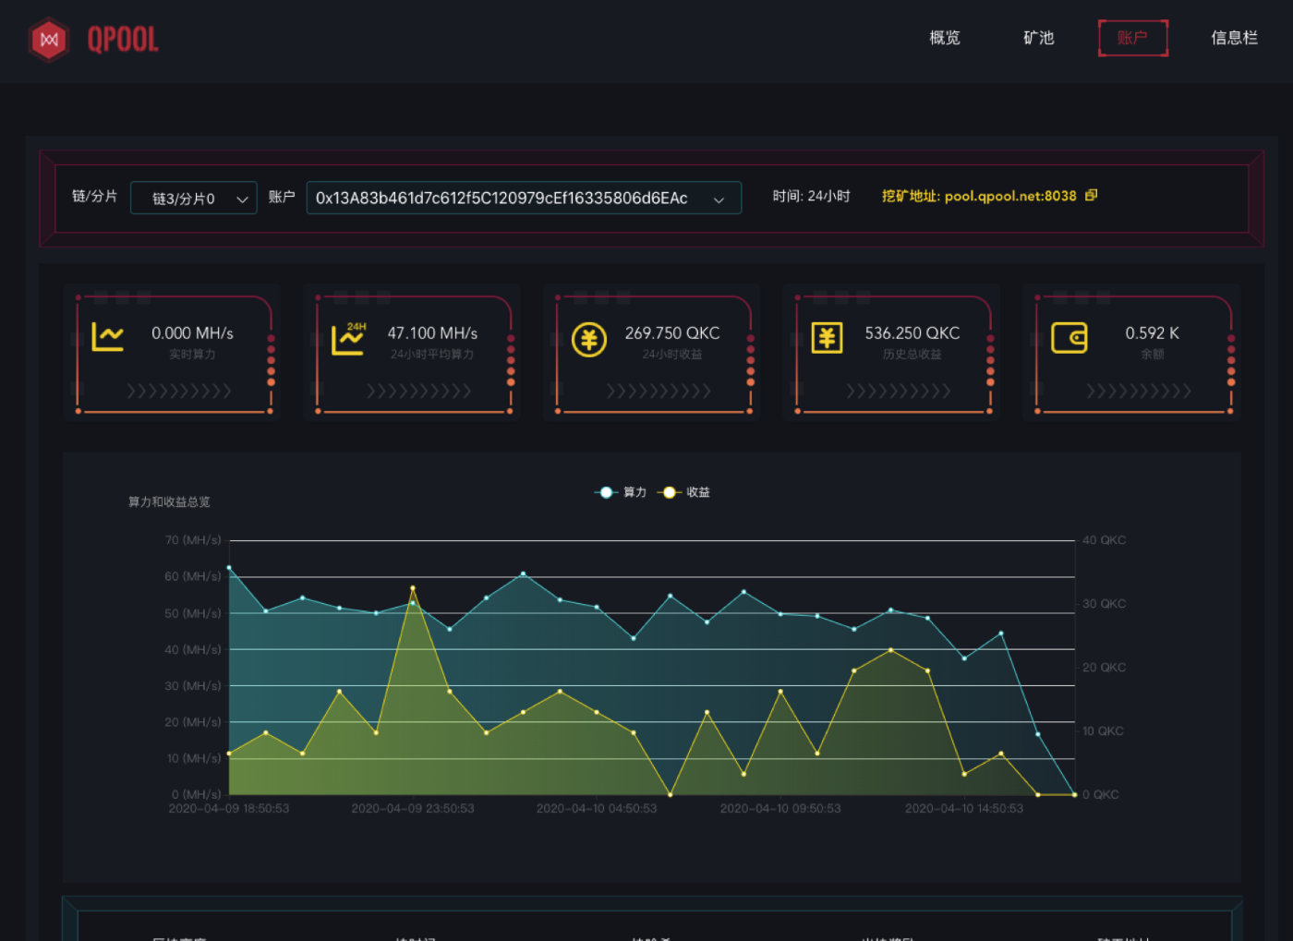Open the 链3/分片0 chain shard dropdown
Viewport: 1293px width, 941px height.
(x=194, y=199)
